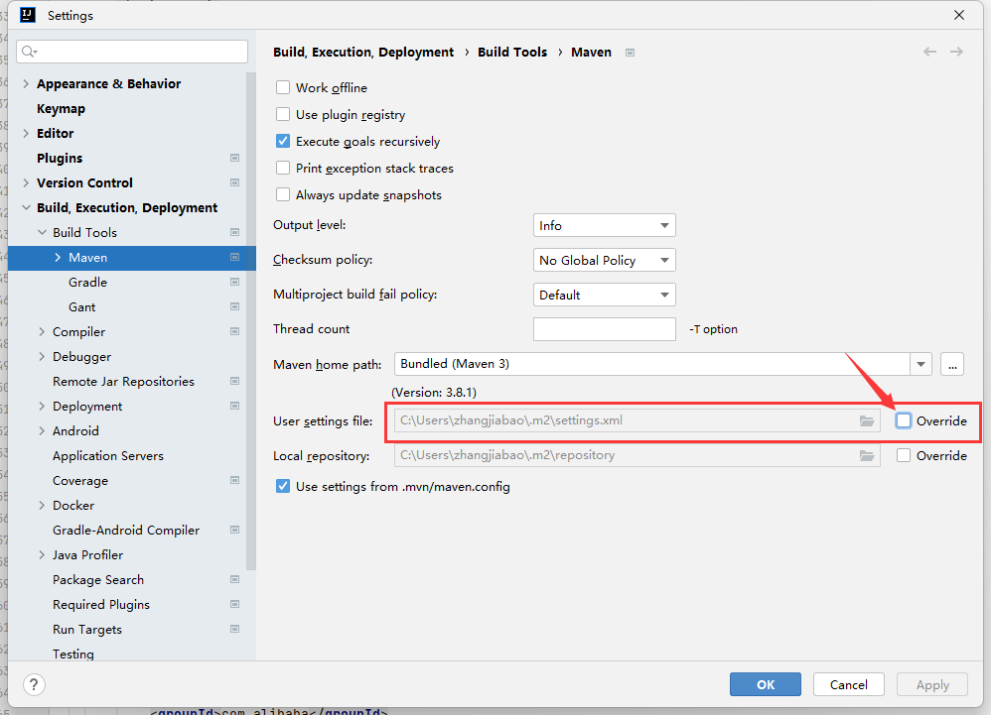991x715 pixels.
Task: Click the settings tree scrollbar
Action: (251, 320)
